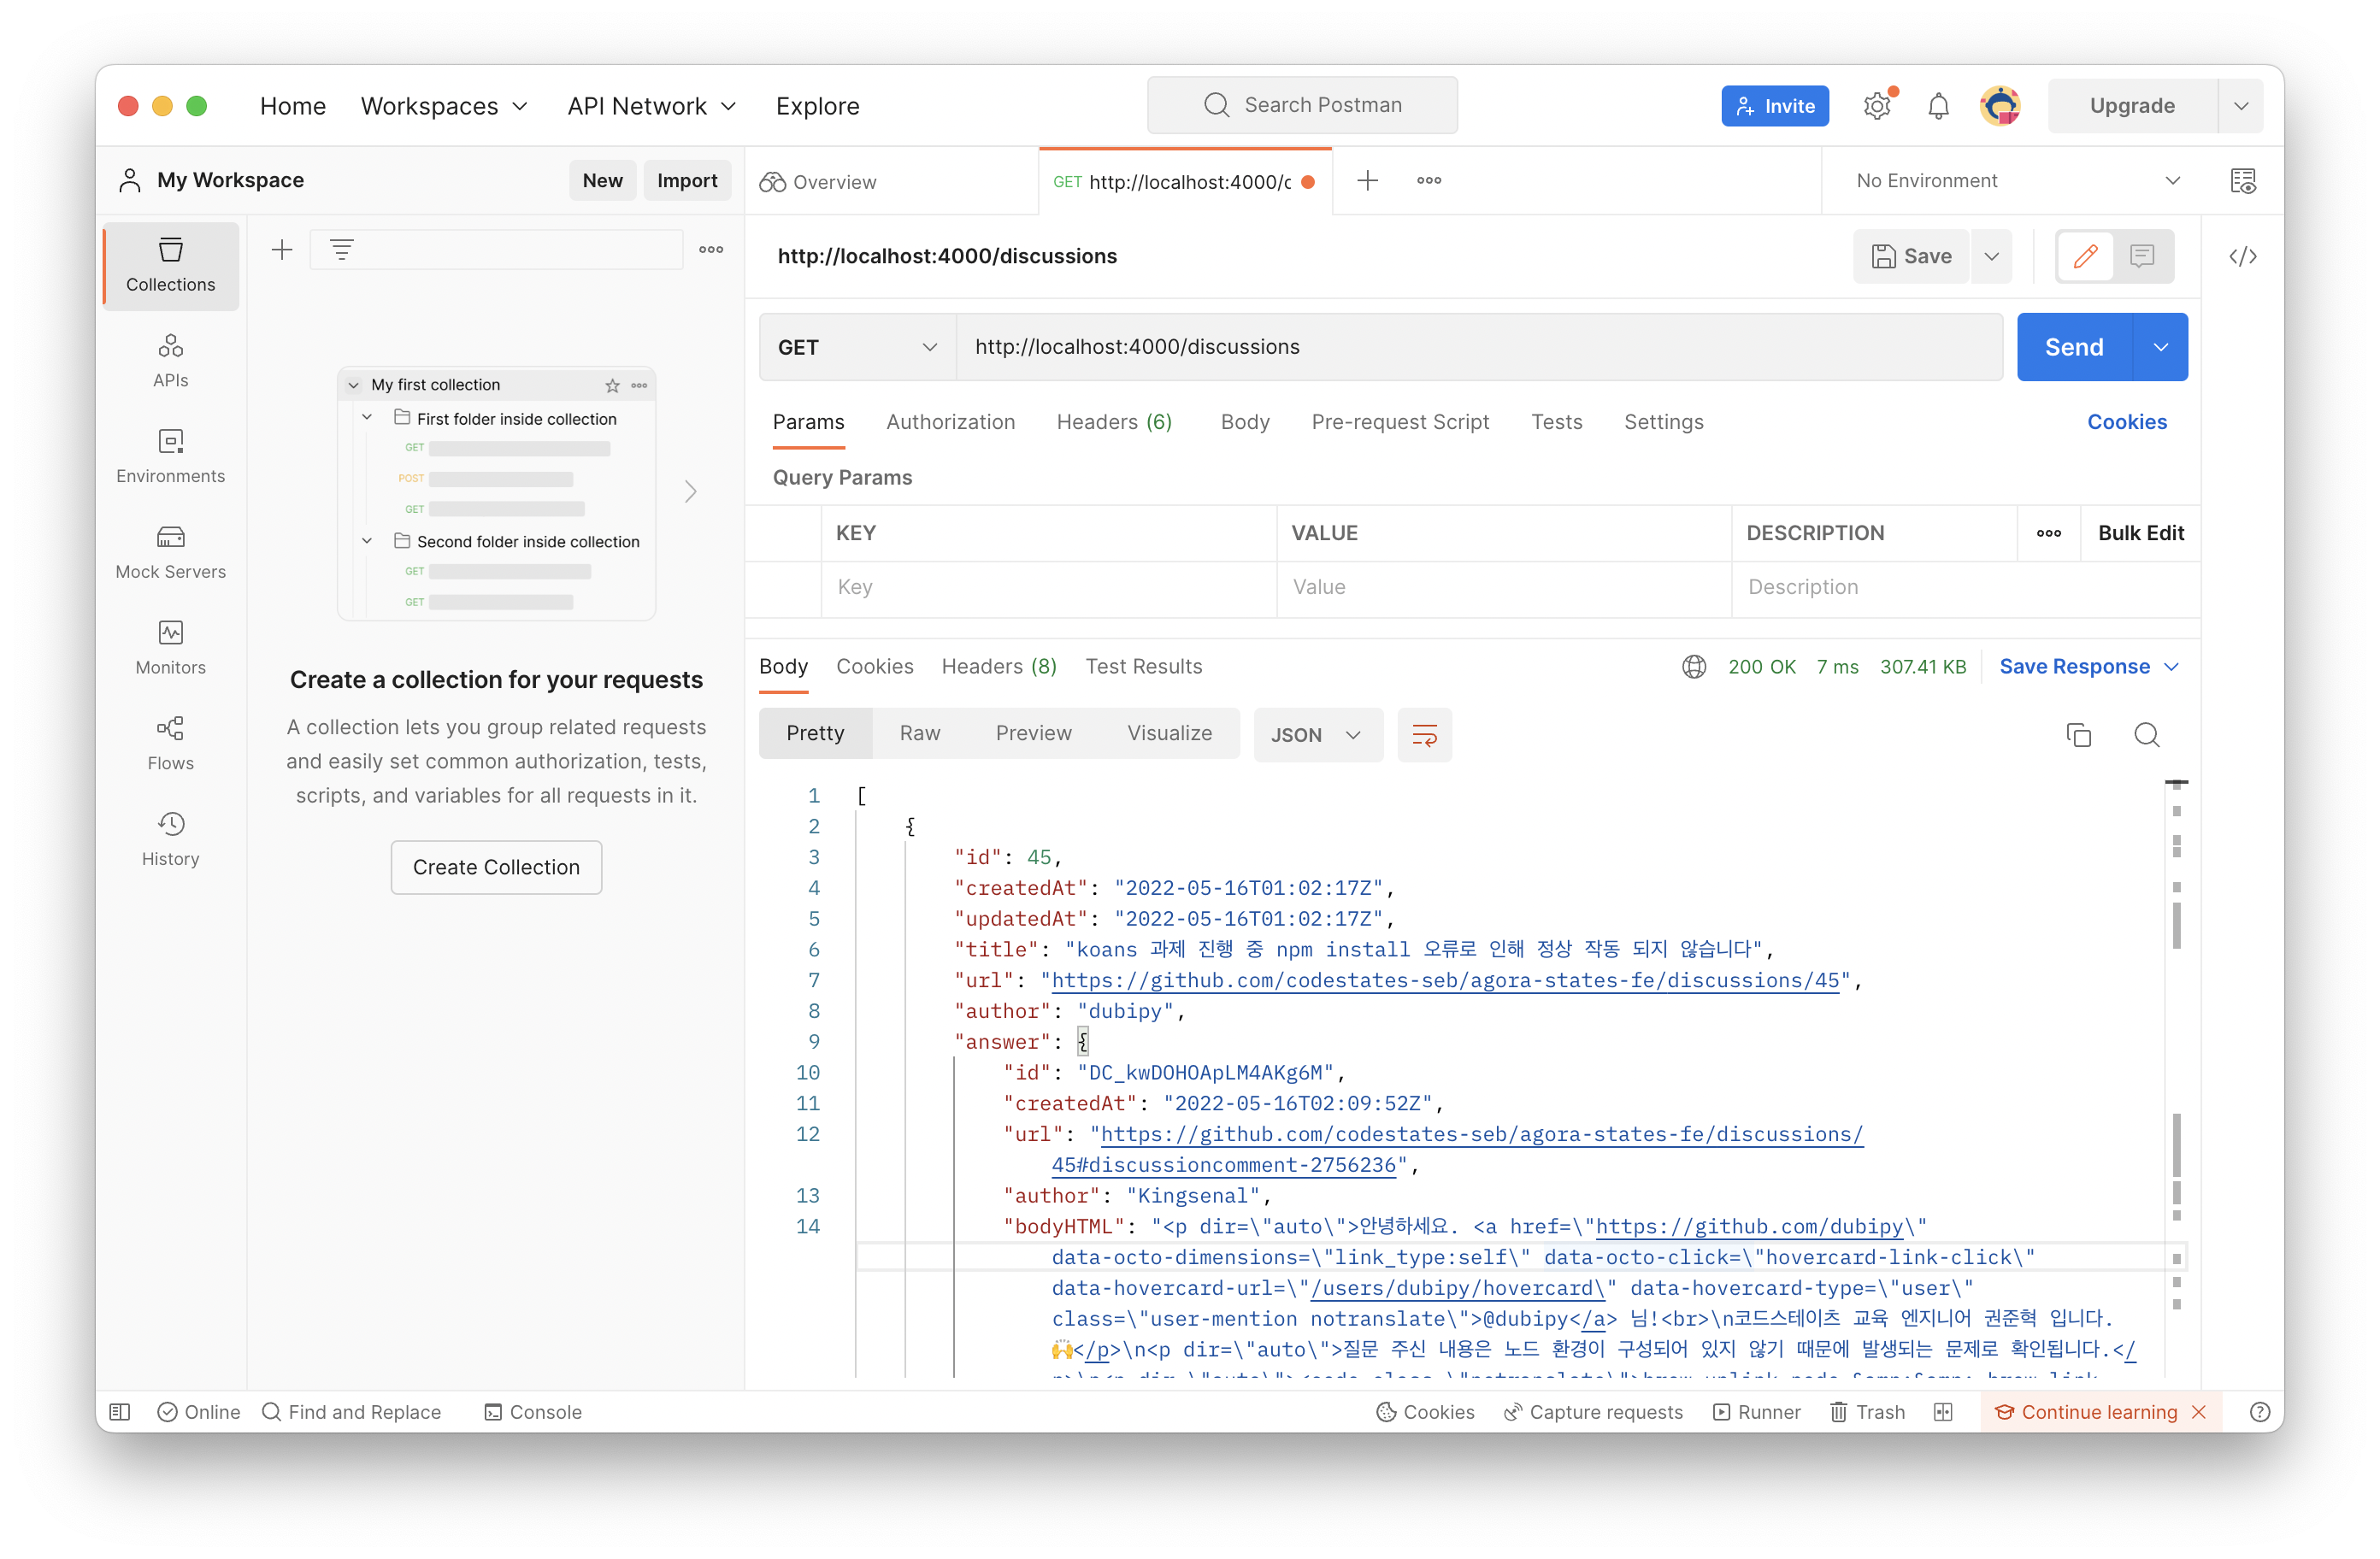2380x1559 pixels.
Task: Toggle line wrap in response
Action: coord(1424,735)
